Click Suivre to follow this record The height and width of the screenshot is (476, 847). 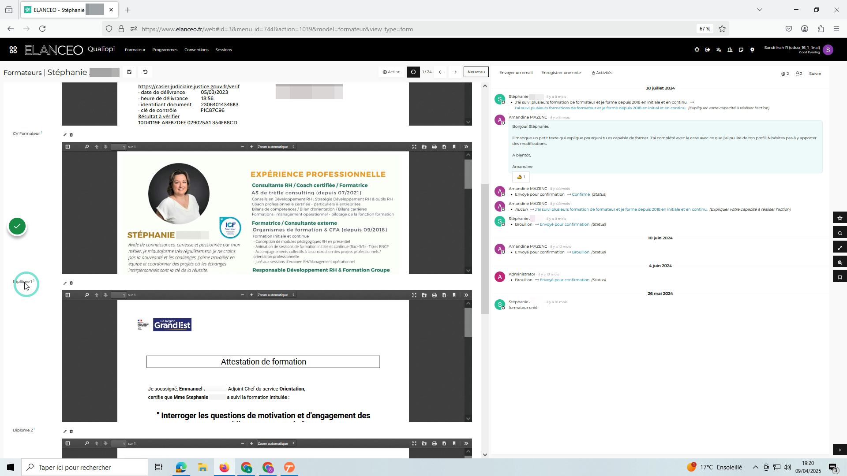point(815,74)
